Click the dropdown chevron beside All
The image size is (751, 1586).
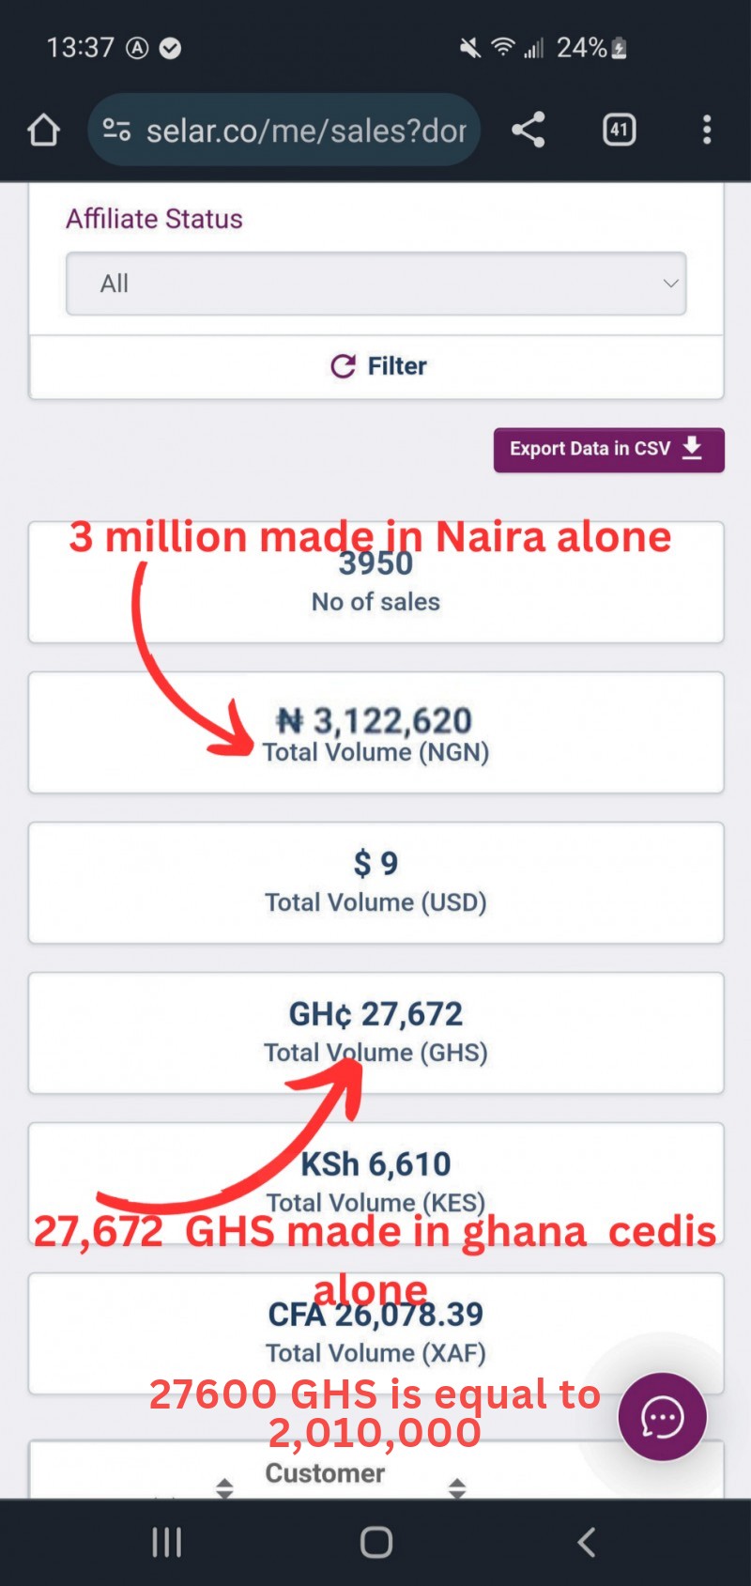pyautogui.click(x=670, y=284)
